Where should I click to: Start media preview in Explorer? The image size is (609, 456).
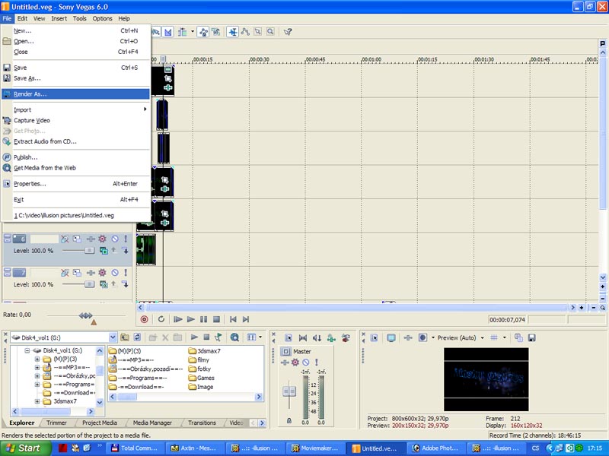click(x=194, y=337)
